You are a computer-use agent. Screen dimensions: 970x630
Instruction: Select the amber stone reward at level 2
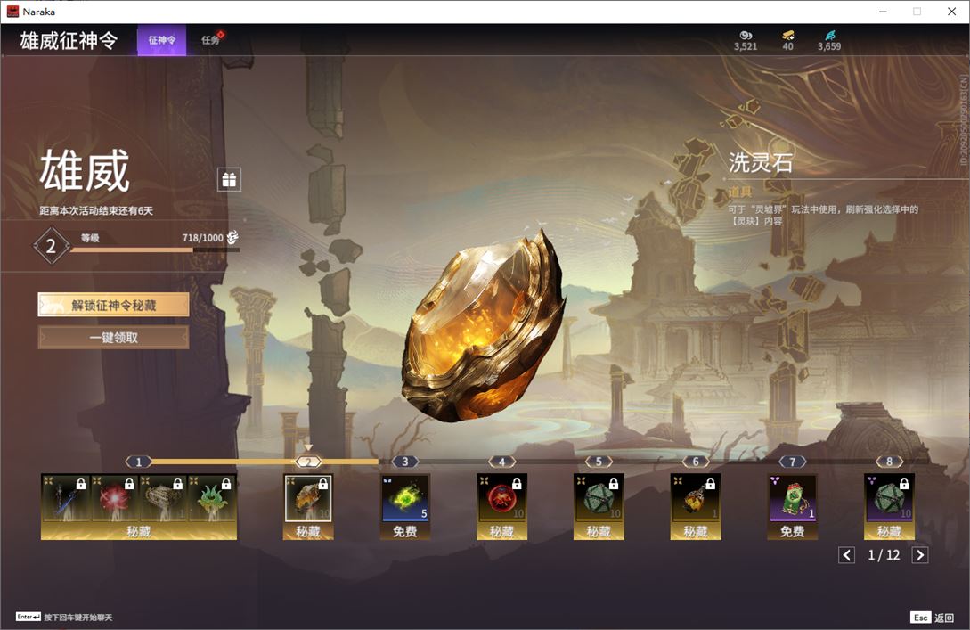click(x=308, y=498)
